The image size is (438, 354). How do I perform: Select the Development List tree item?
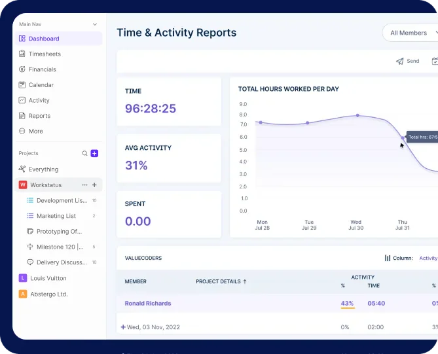[61, 201]
